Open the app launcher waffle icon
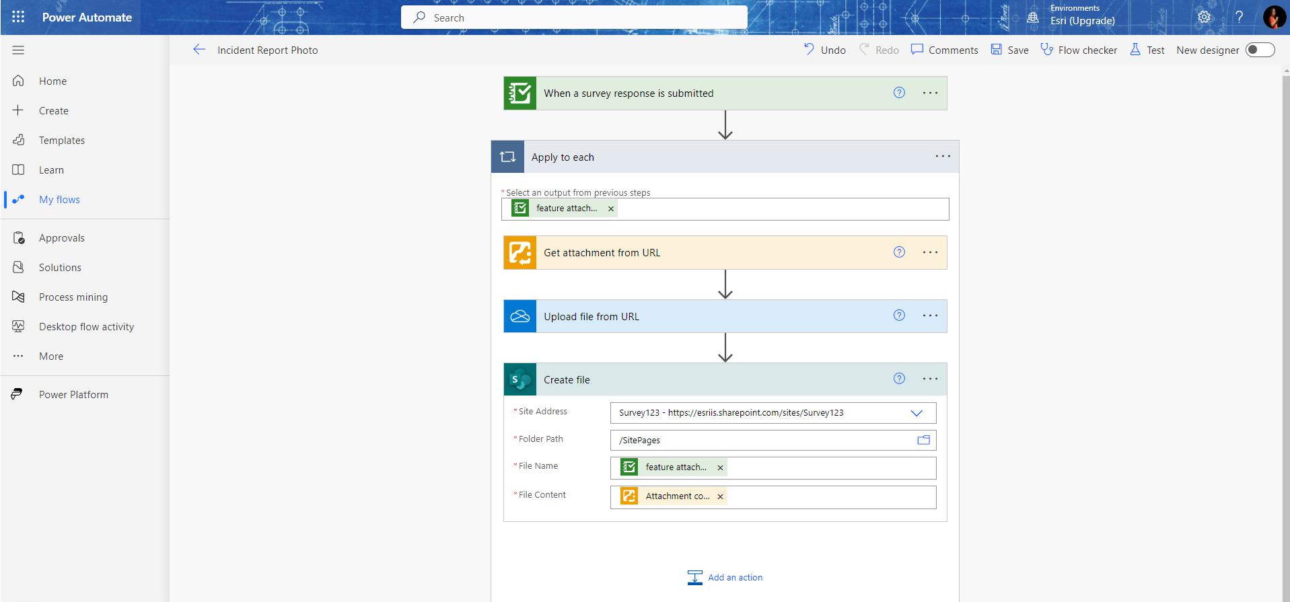The width and height of the screenshot is (1290, 602). pos(18,17)
